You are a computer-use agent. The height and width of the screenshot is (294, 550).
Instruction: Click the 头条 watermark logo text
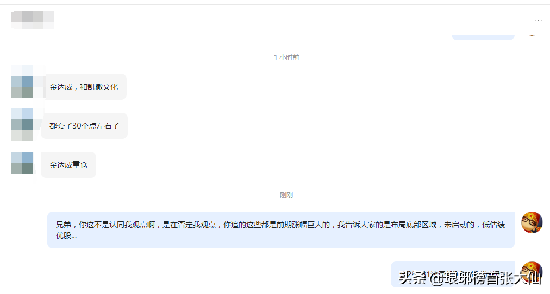coord(412,278)
